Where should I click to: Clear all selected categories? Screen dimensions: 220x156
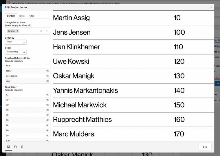(x=41, y=31)
